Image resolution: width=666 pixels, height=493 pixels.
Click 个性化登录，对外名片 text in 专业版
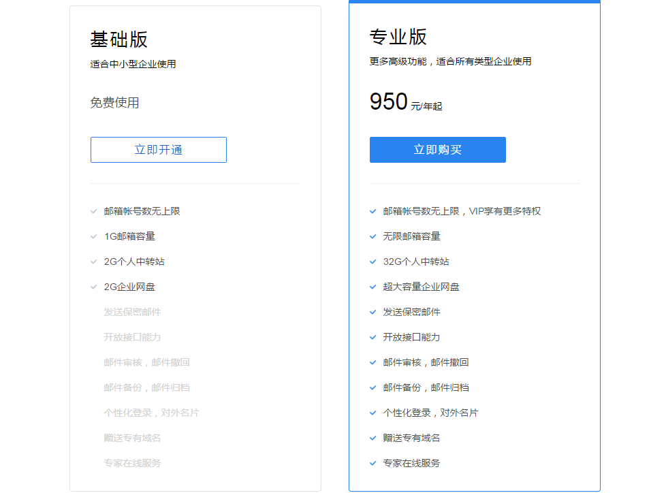[430, 413]
